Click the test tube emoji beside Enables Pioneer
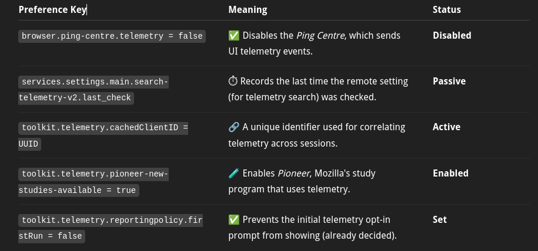538x251 pixels. 234,173
